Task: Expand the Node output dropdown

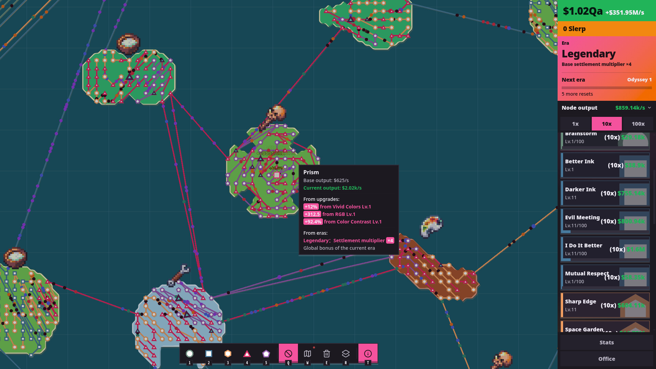Action: [650, 108]
